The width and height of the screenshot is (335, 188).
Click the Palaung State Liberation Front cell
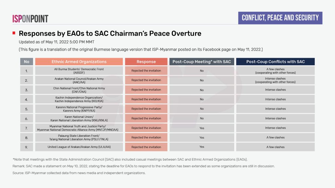pyautogui.click(x=79, y=137)
